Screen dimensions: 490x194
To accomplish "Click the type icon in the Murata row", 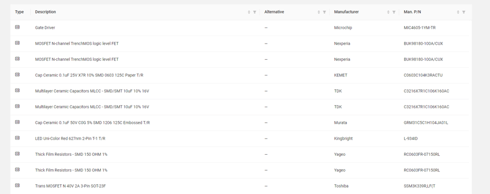I will (x=17, y=122).
